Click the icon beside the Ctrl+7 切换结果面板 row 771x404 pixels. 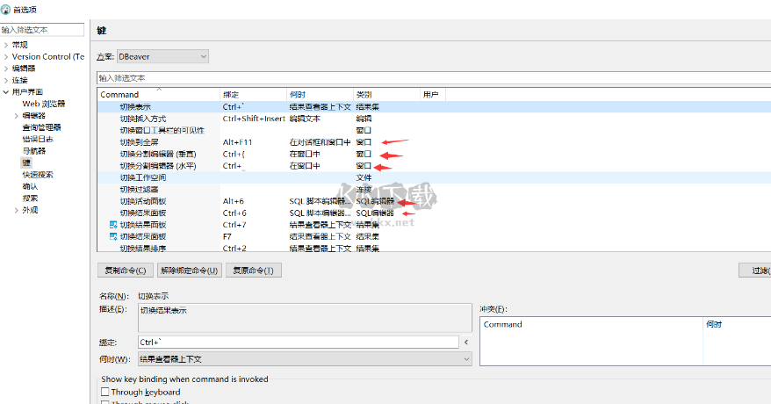[112, 225]
